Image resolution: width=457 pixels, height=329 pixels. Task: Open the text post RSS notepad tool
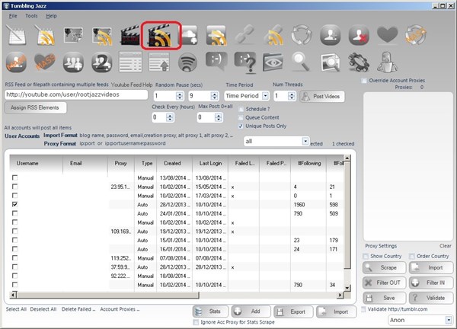coord(45,35)
